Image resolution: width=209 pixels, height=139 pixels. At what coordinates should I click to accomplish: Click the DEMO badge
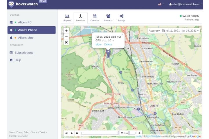[x=43, y=1]
